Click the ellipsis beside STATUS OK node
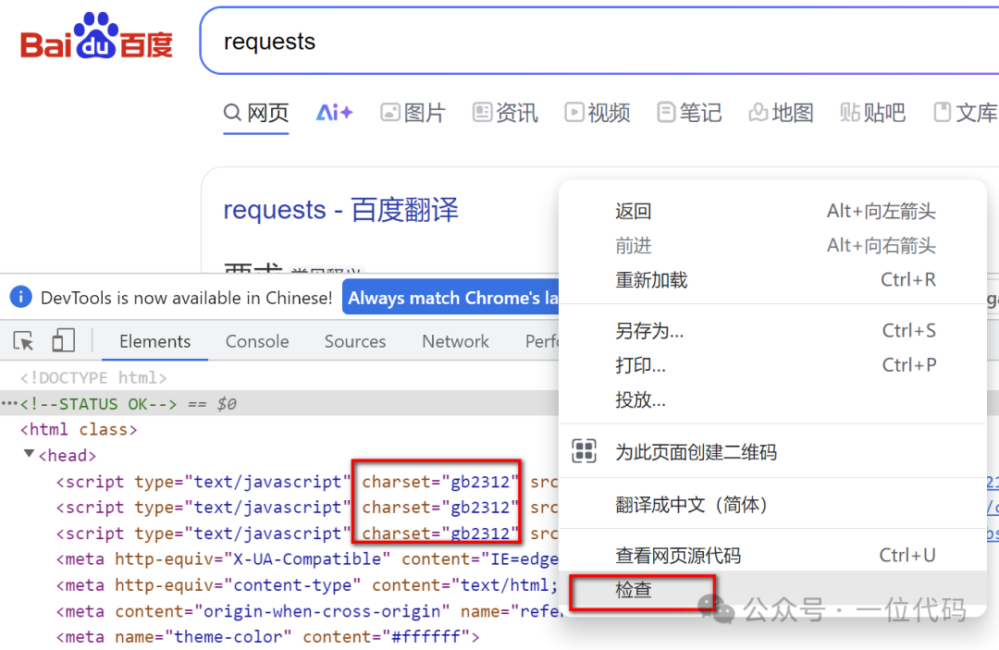This screenshot has height=650, width=999. click(x=9, y=403)
